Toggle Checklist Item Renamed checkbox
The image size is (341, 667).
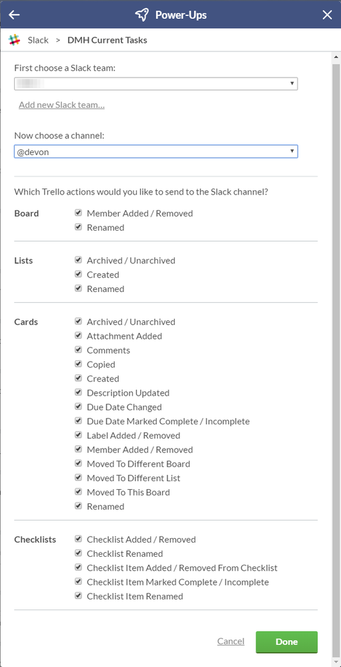point(78,595)
